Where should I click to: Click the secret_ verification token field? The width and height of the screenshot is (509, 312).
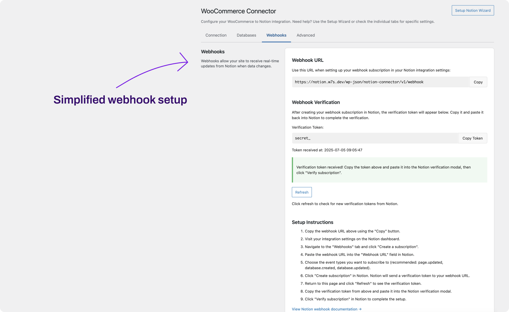coord(375,138)
